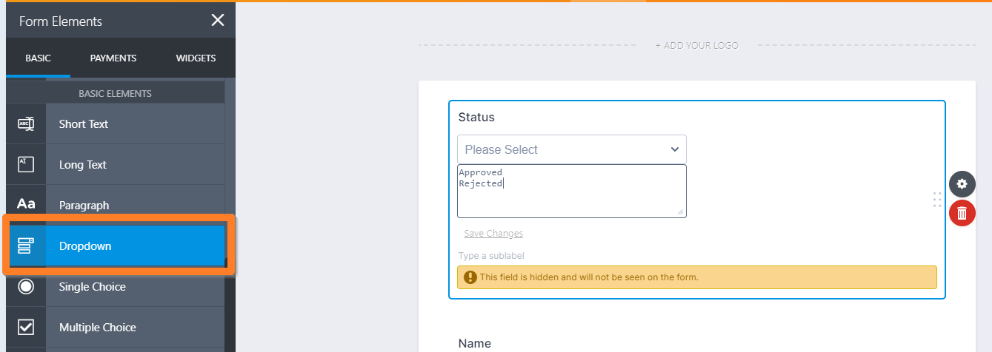Image resolution: width=992 pixels, height=352 pixels.
Task: Click the Multiple Choice checkbox icon
Action: click(26, 327)
